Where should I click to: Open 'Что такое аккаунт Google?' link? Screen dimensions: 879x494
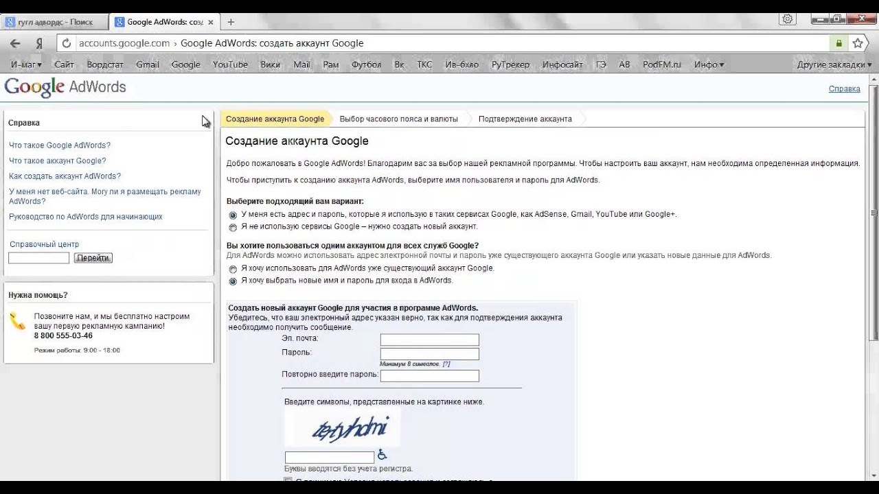tap(58, 161)
